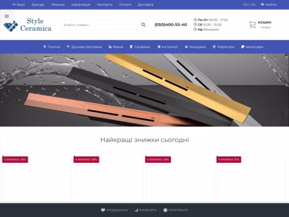Click the Змішувачі faucet icon
Viewport: 289px width, 217px height.
(186, 47)
